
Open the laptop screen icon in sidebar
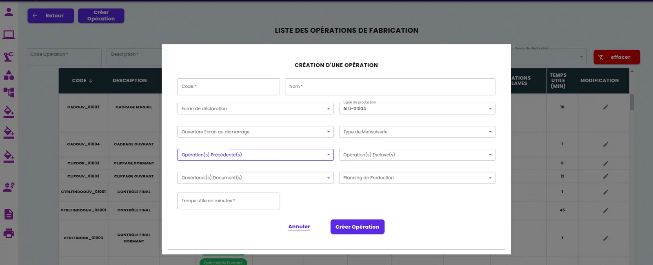point(9,35)
